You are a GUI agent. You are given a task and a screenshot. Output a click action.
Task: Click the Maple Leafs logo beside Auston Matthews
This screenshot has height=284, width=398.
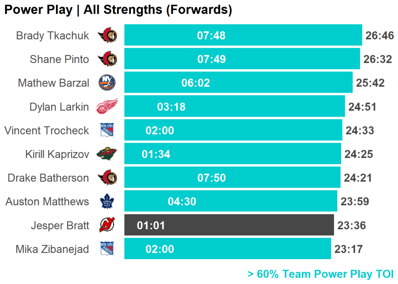(107, 202)
